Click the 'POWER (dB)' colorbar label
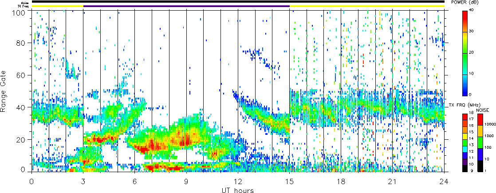496x193 pixels. point(465,3)
